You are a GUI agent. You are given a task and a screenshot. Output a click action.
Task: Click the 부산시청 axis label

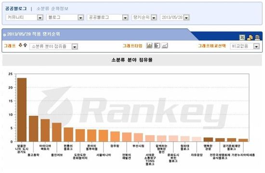coord(138,146)
